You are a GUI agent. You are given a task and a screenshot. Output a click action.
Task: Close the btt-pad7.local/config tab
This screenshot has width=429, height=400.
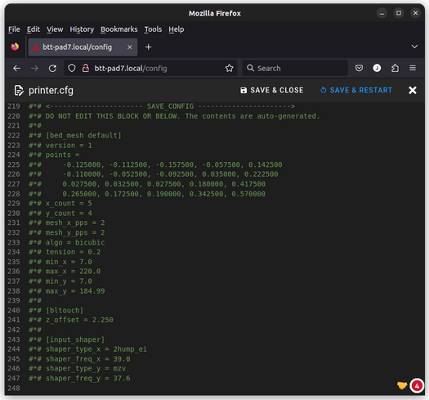tap(130, 47)
